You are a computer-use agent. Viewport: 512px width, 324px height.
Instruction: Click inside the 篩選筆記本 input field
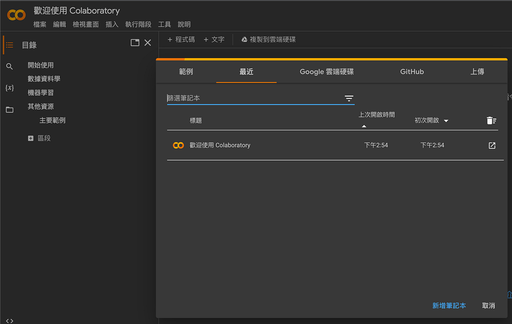235,98
